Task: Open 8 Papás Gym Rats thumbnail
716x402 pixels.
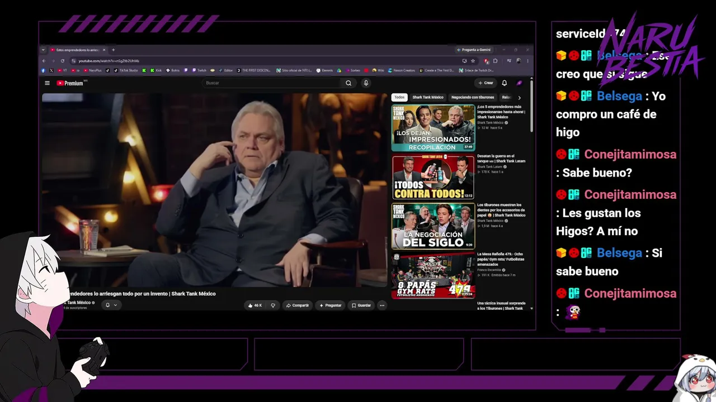Action: (x=433, y=275)
